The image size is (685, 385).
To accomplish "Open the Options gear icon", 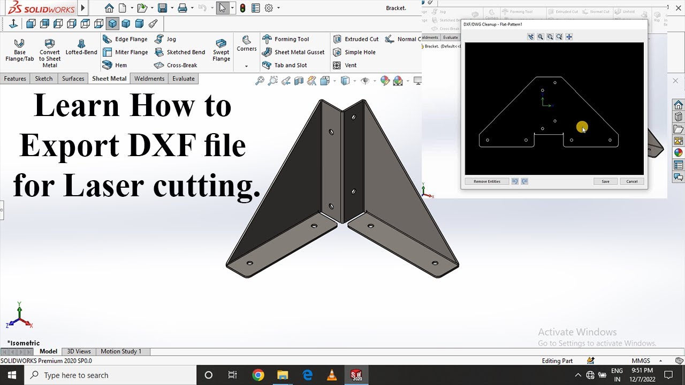I will 269,8.
